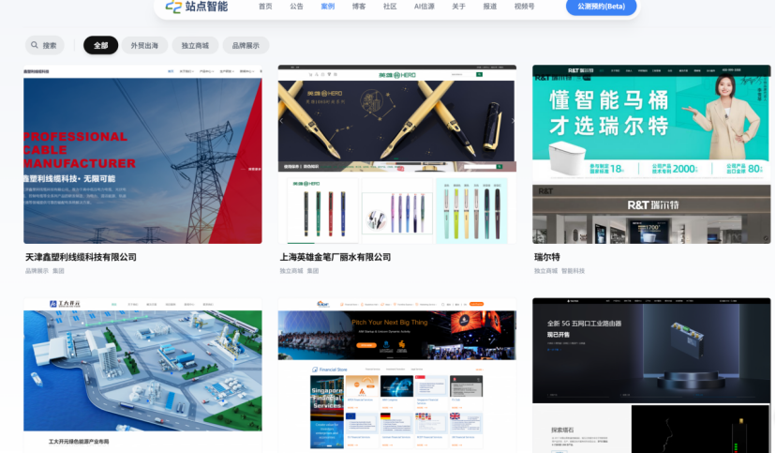Open the R&T smart toilet case thumbnail
This screenshot has width=776, height=453.
click(x=651, y=155)
